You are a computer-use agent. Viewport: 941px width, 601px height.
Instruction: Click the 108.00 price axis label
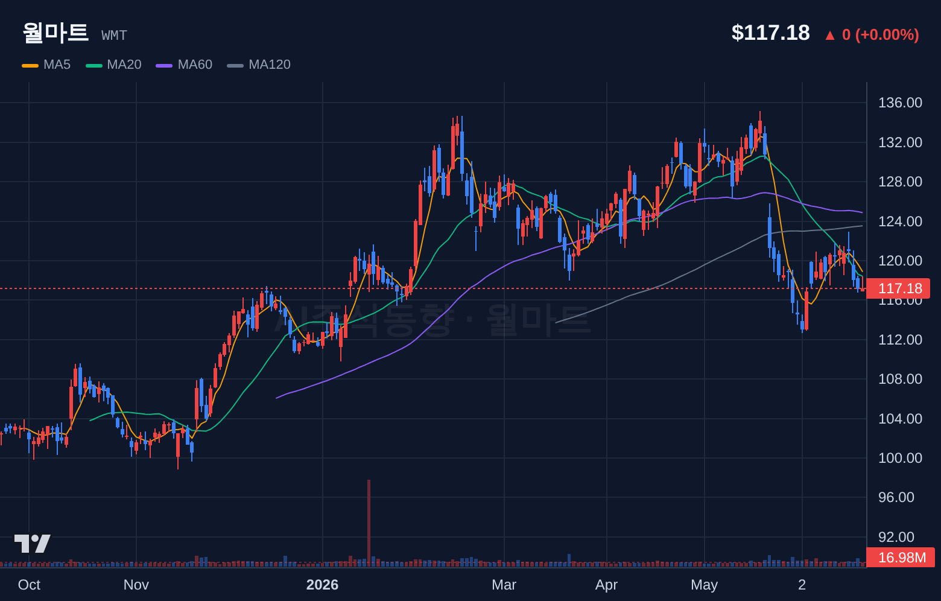coord(900,379)
